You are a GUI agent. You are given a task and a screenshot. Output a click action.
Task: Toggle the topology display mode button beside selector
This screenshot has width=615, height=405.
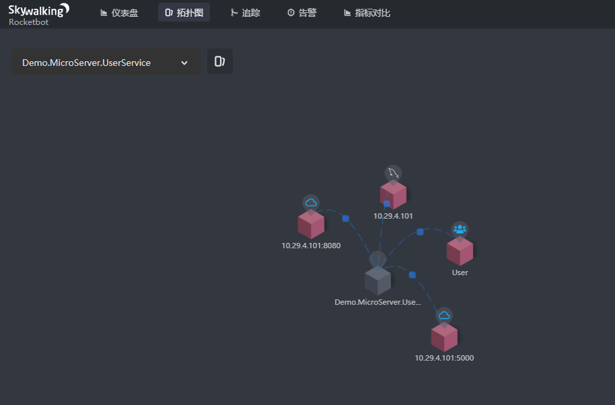click(x=219, y=61)
